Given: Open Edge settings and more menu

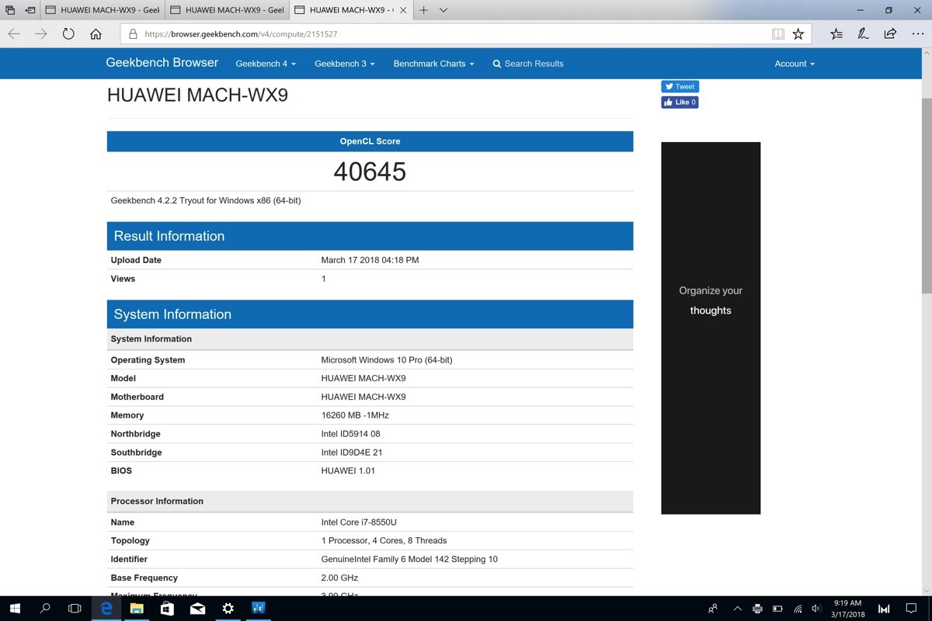Looking at the screenshot, I should coord(916,34).
